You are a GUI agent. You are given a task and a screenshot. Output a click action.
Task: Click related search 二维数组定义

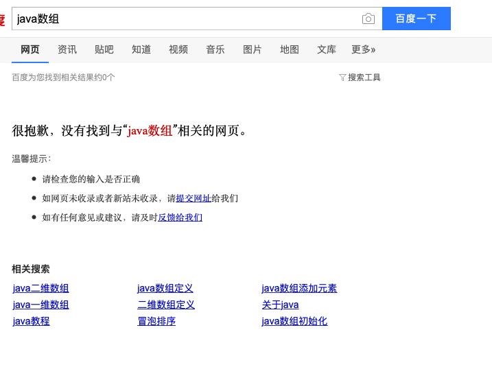pos(166,305)
